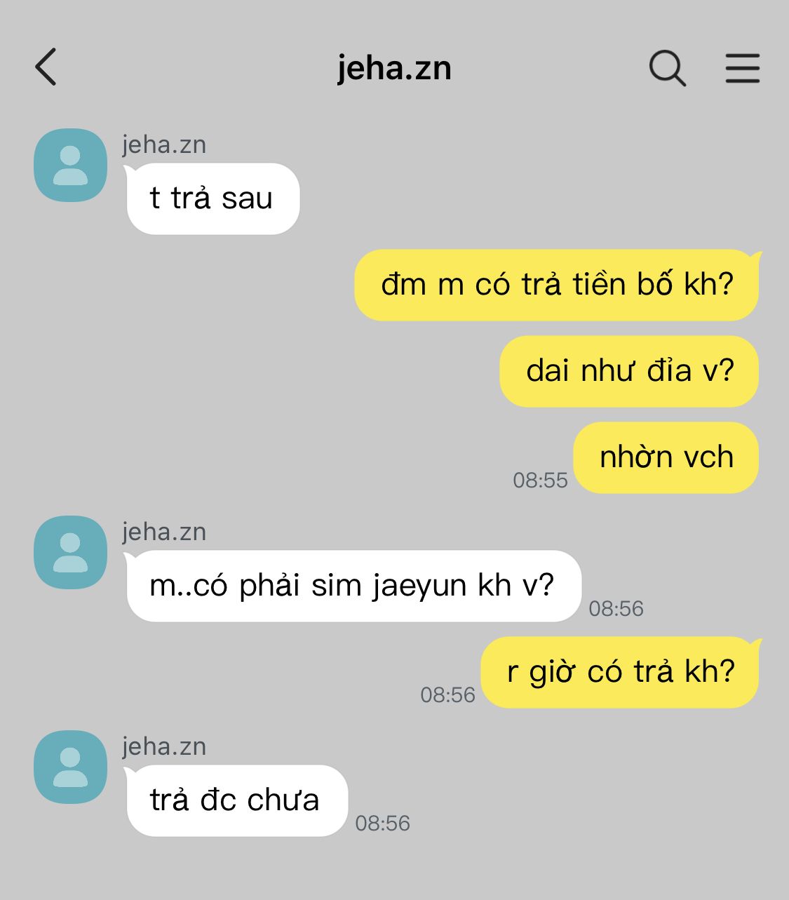Select the 'nhờn vch' yellow bubble
The height and width of the screenshot is (900, 789).
point(666,457)
